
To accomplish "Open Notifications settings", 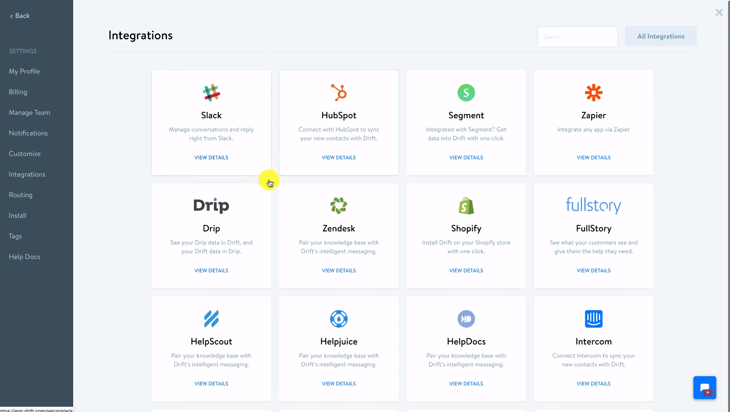I will click(28, 133).
